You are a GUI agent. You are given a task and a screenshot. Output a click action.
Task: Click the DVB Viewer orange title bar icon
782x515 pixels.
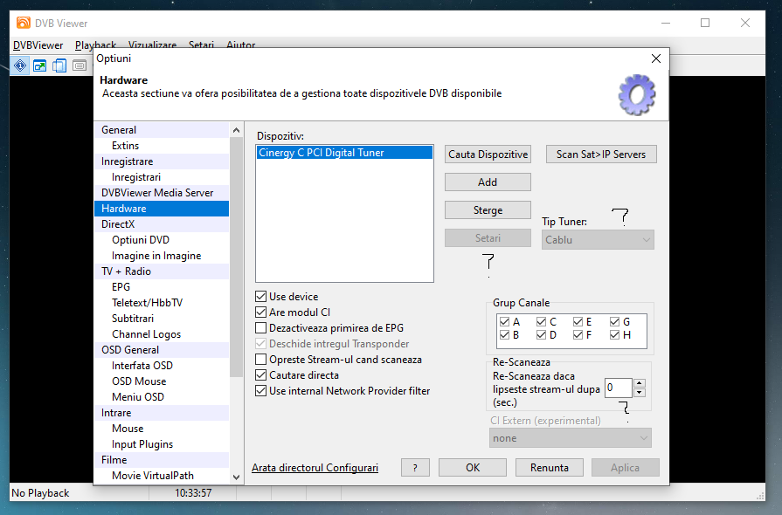[23, 23]
